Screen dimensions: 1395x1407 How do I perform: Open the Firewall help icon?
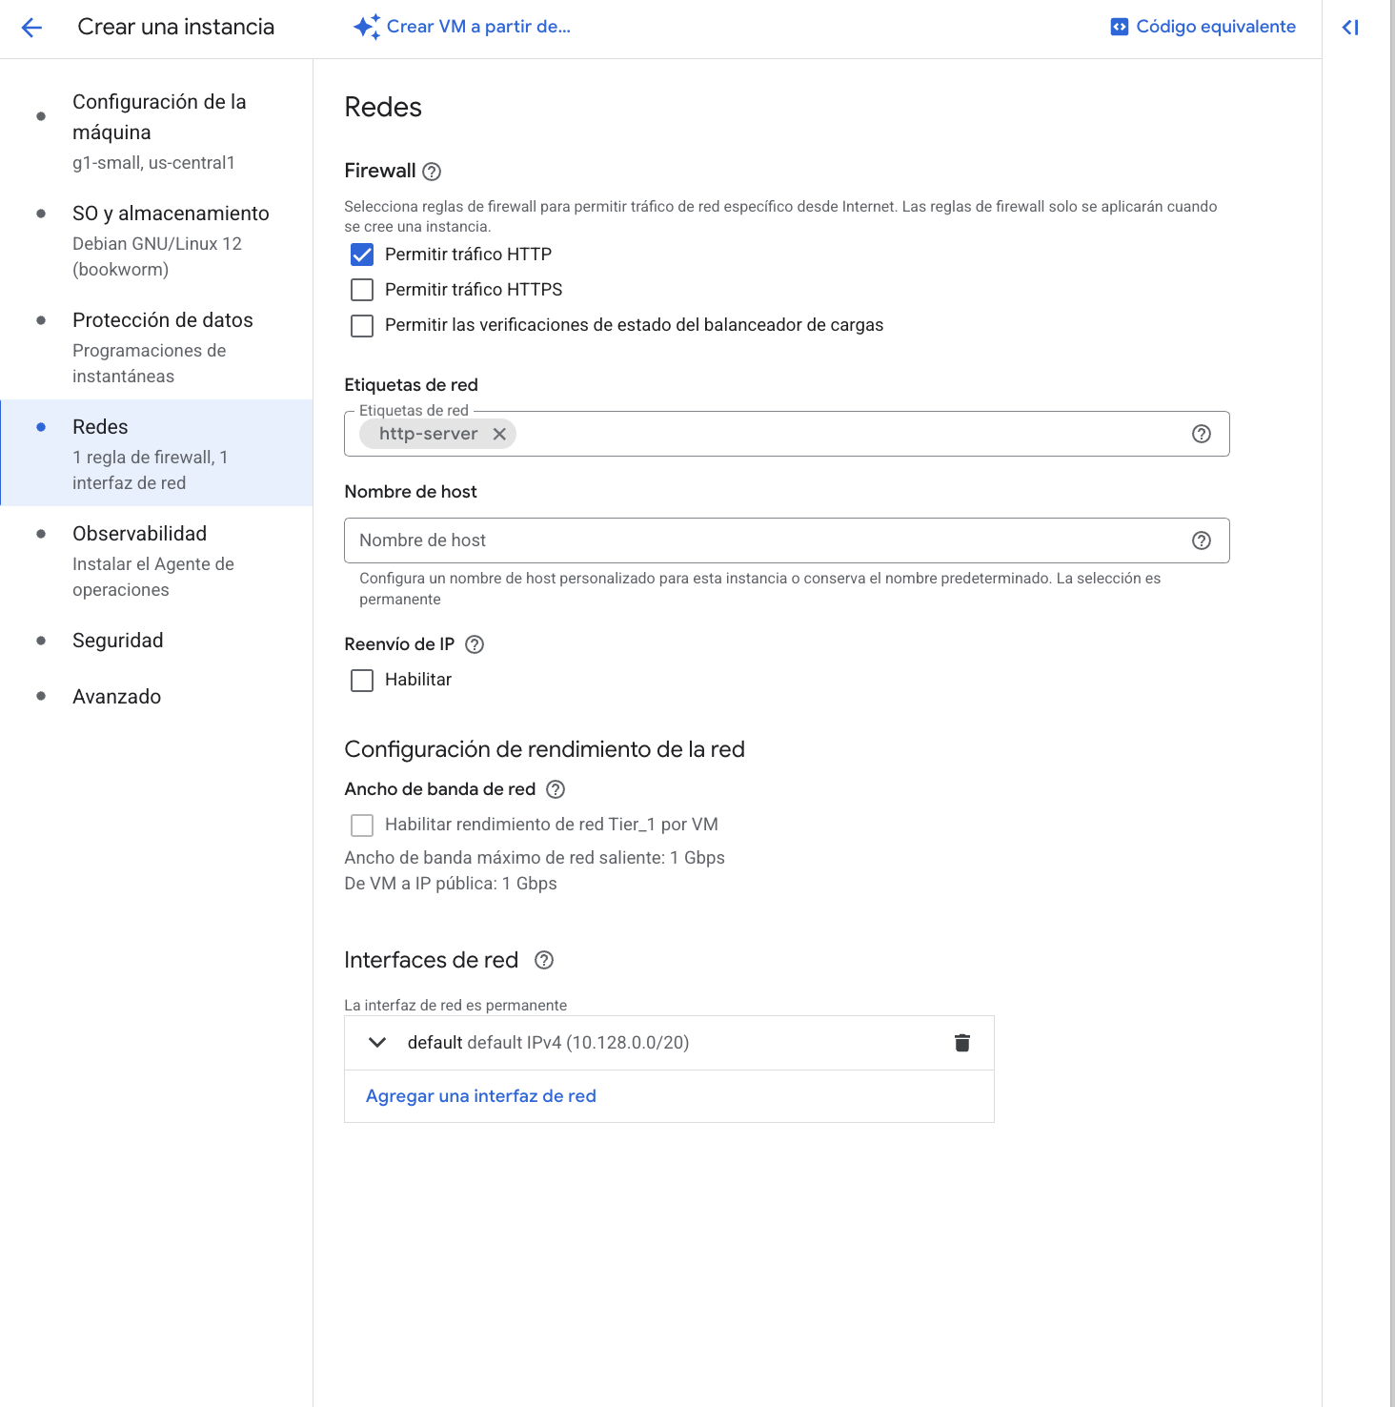(x=431, y=172)
